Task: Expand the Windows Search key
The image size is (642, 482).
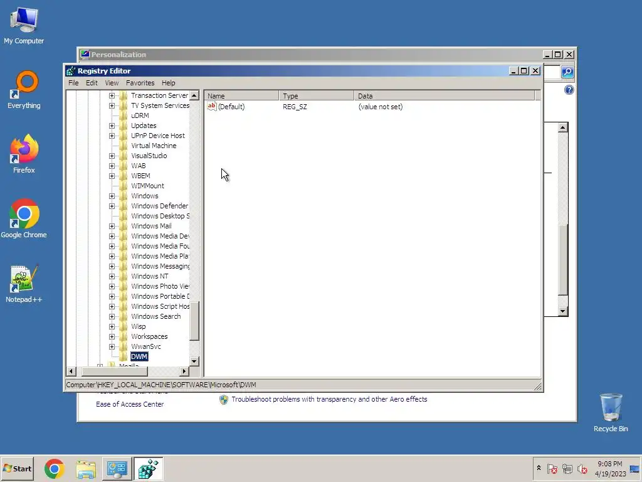Action: pos(112,316)
